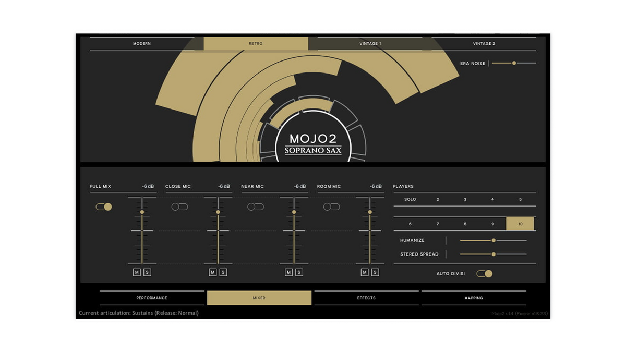Set players count to 6
The height and width of the screenshot is (352, 626).
point(410,224)
